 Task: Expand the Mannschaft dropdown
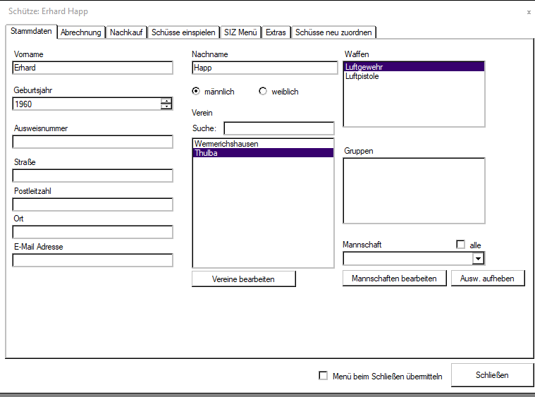(x=479, y=259)
